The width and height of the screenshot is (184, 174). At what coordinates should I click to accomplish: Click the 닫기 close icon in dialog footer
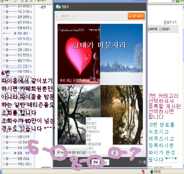[145, 162]
